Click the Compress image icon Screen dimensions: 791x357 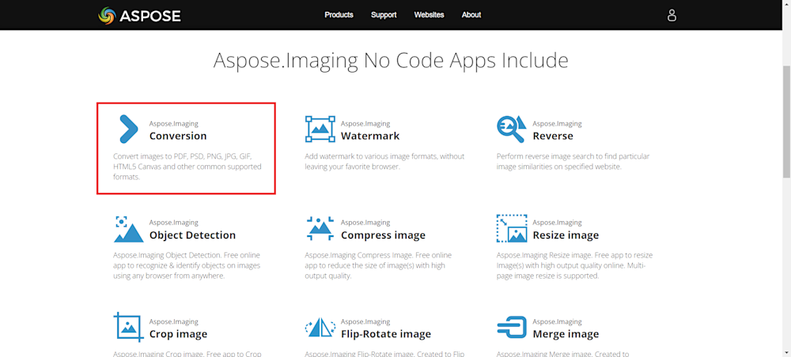[x=320, y=228]
